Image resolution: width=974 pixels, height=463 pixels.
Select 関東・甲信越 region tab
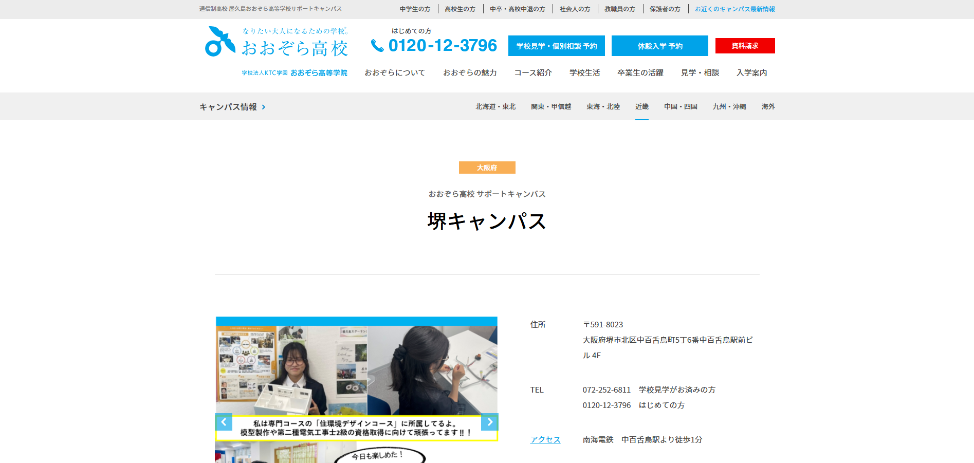pos(551,106)
